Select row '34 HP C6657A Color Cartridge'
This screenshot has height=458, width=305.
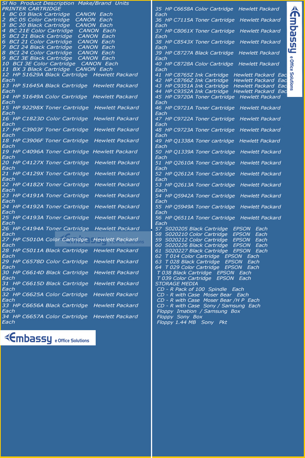71,319
